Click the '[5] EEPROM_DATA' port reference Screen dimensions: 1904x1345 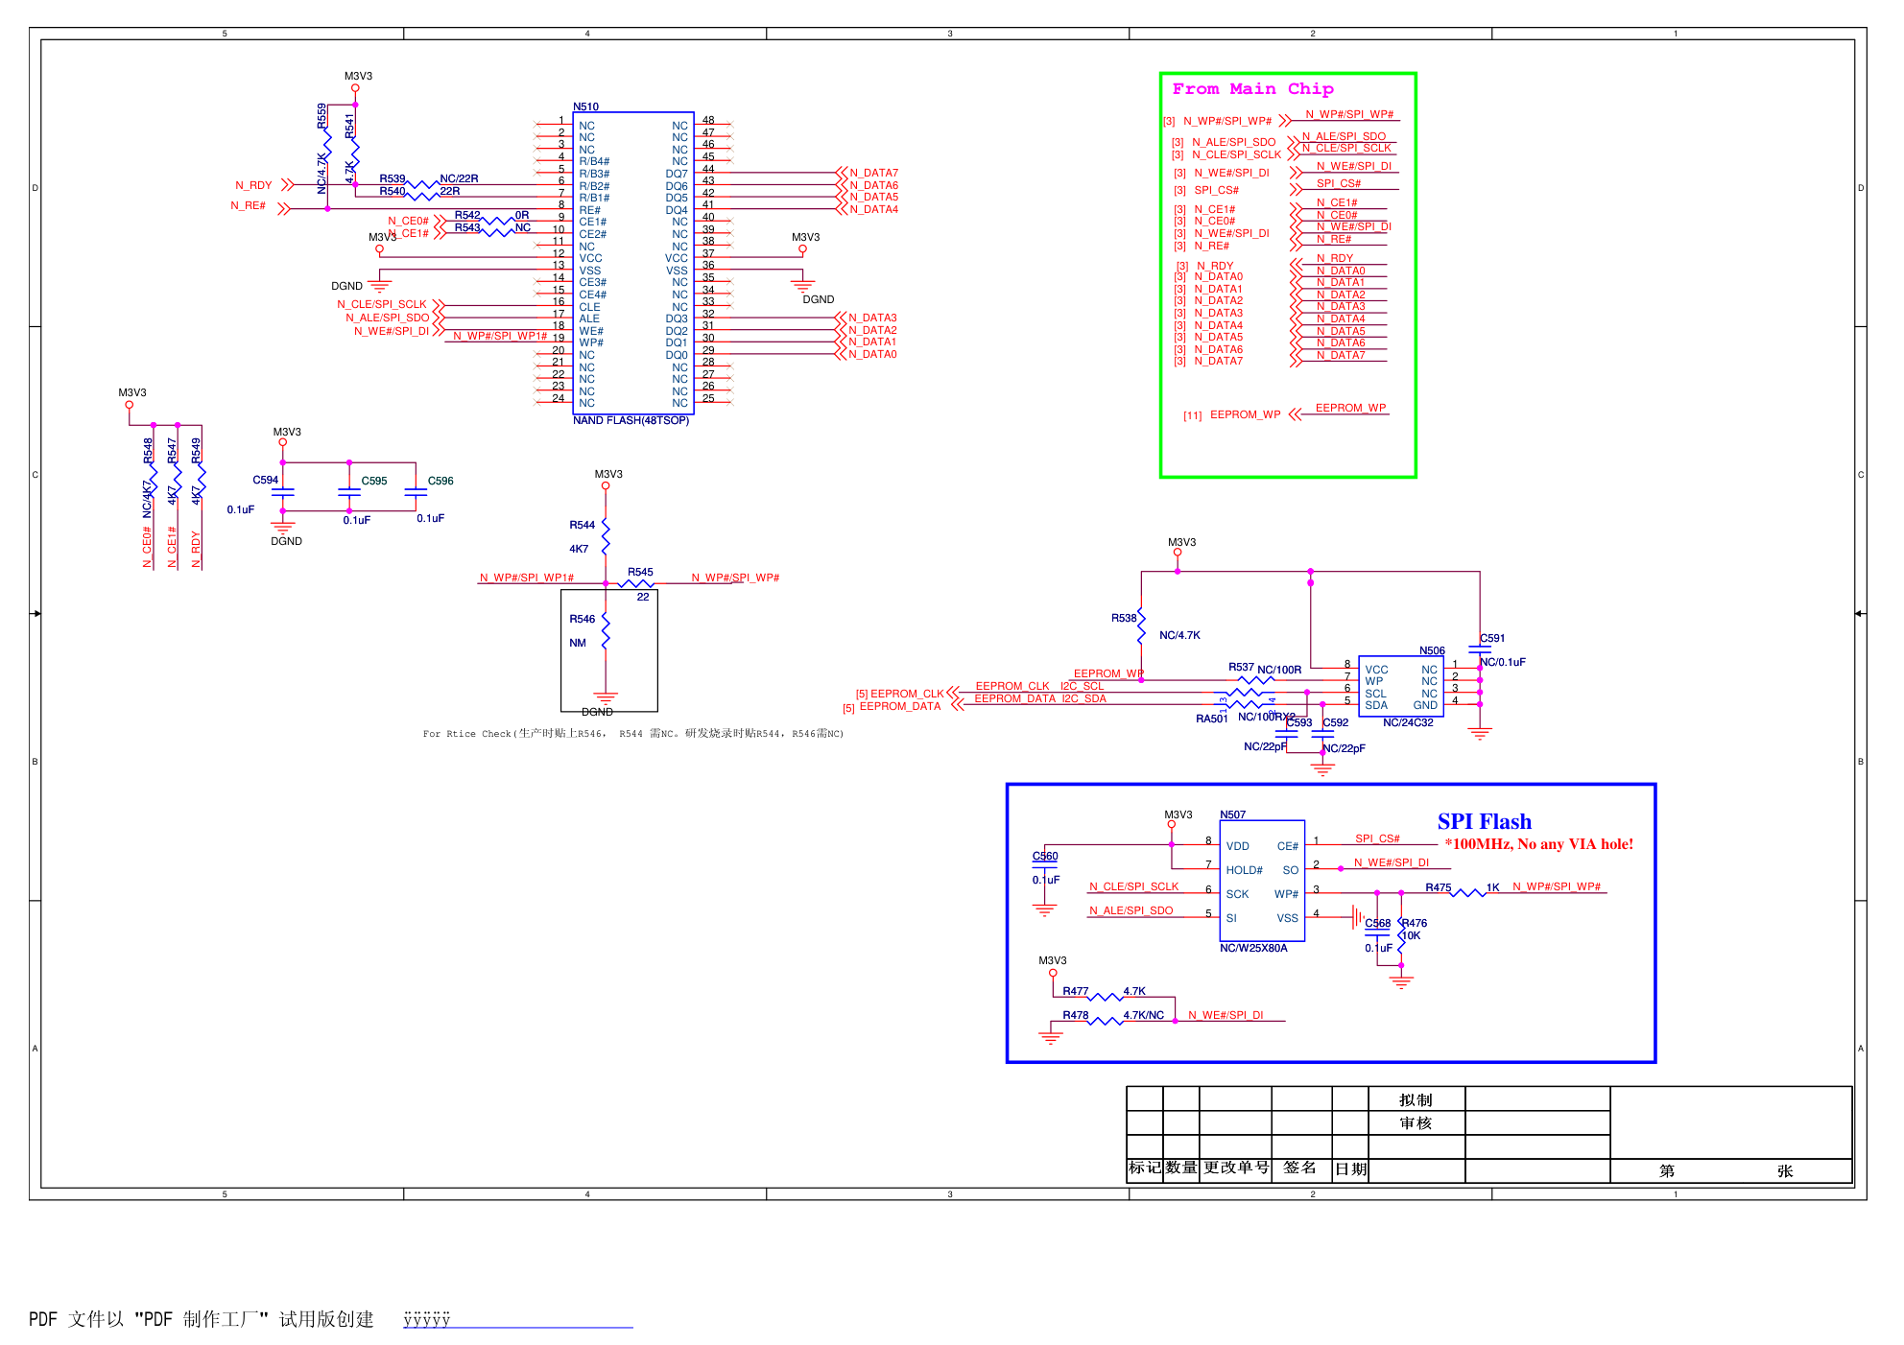pyautogui.click(x=892, y=707)
